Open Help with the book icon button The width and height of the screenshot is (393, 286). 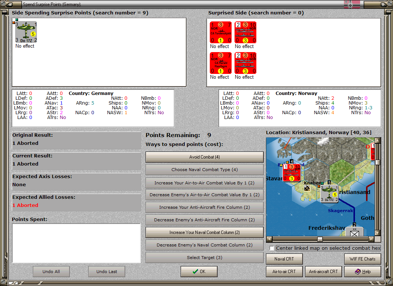pyautogui.click(x=362, y=272)
